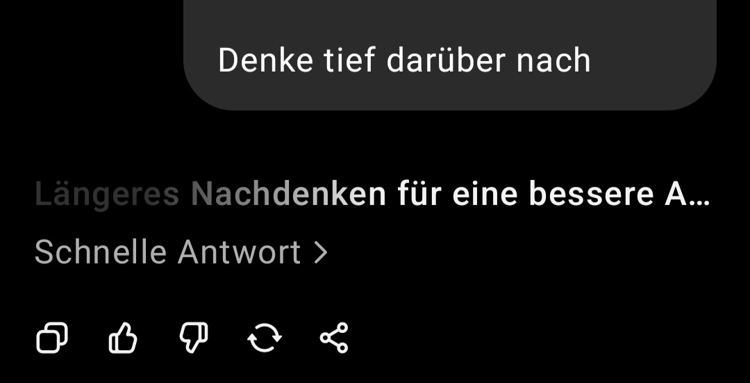Open the Schnelle Antwort option
This screenshot has width=750, height=383.
pyautogui.click(x=182, y=252)
